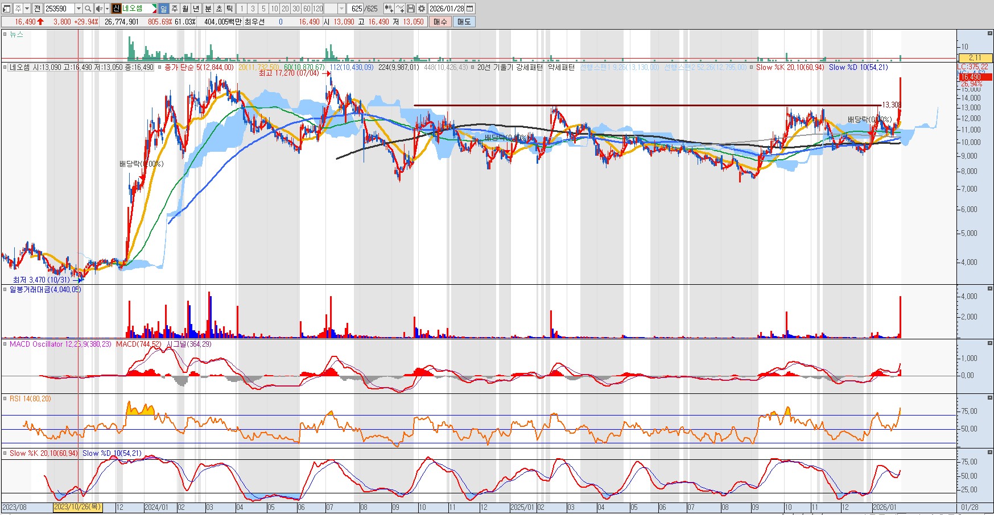Switch chart to second 초 period
This screenshot has height=515, width=994.
coord(219,9)
